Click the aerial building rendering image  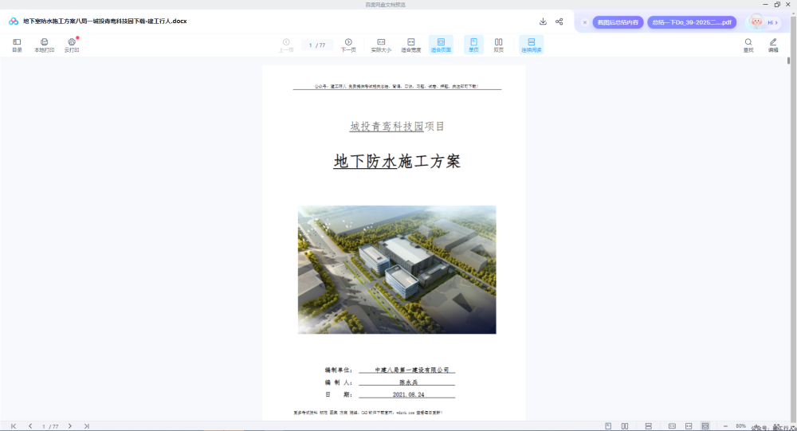pyautogui.click(x=397, y=269)
